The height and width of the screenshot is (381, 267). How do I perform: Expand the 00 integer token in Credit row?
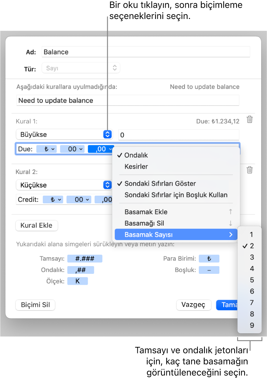point(79,200)
